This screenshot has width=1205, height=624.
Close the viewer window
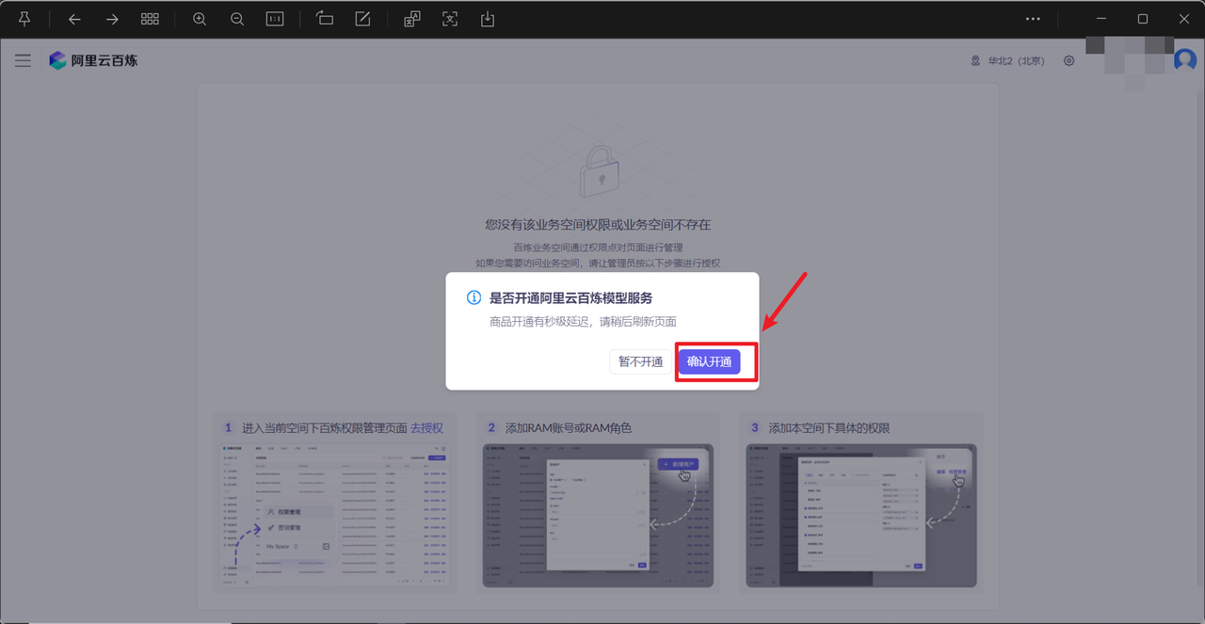point(1183,19)
